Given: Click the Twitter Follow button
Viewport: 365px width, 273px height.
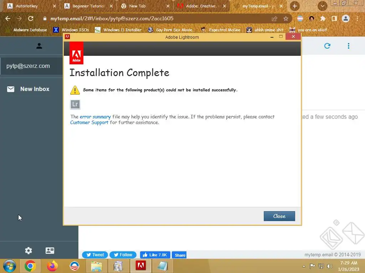Looking at the screenshot, I should point(123,255).
